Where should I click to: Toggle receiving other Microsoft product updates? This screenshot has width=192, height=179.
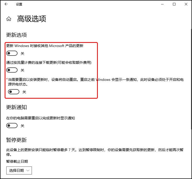(x=12, y=53)
